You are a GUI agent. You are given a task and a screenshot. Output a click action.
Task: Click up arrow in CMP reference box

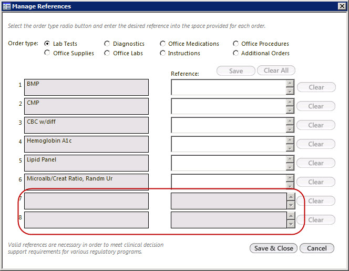tap(290, 103)
